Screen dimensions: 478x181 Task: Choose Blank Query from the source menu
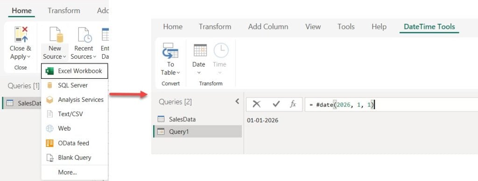point(74,158)
